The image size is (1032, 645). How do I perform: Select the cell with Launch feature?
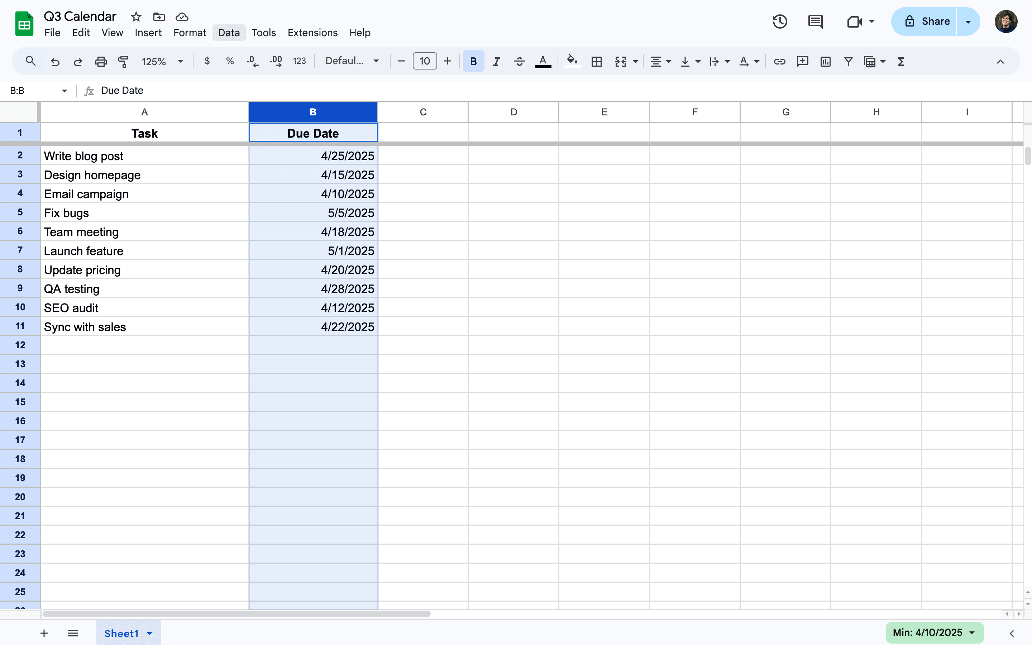click(x=144, y=251)
